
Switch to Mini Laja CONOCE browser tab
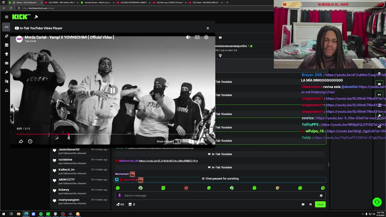[x=170, y=2]
